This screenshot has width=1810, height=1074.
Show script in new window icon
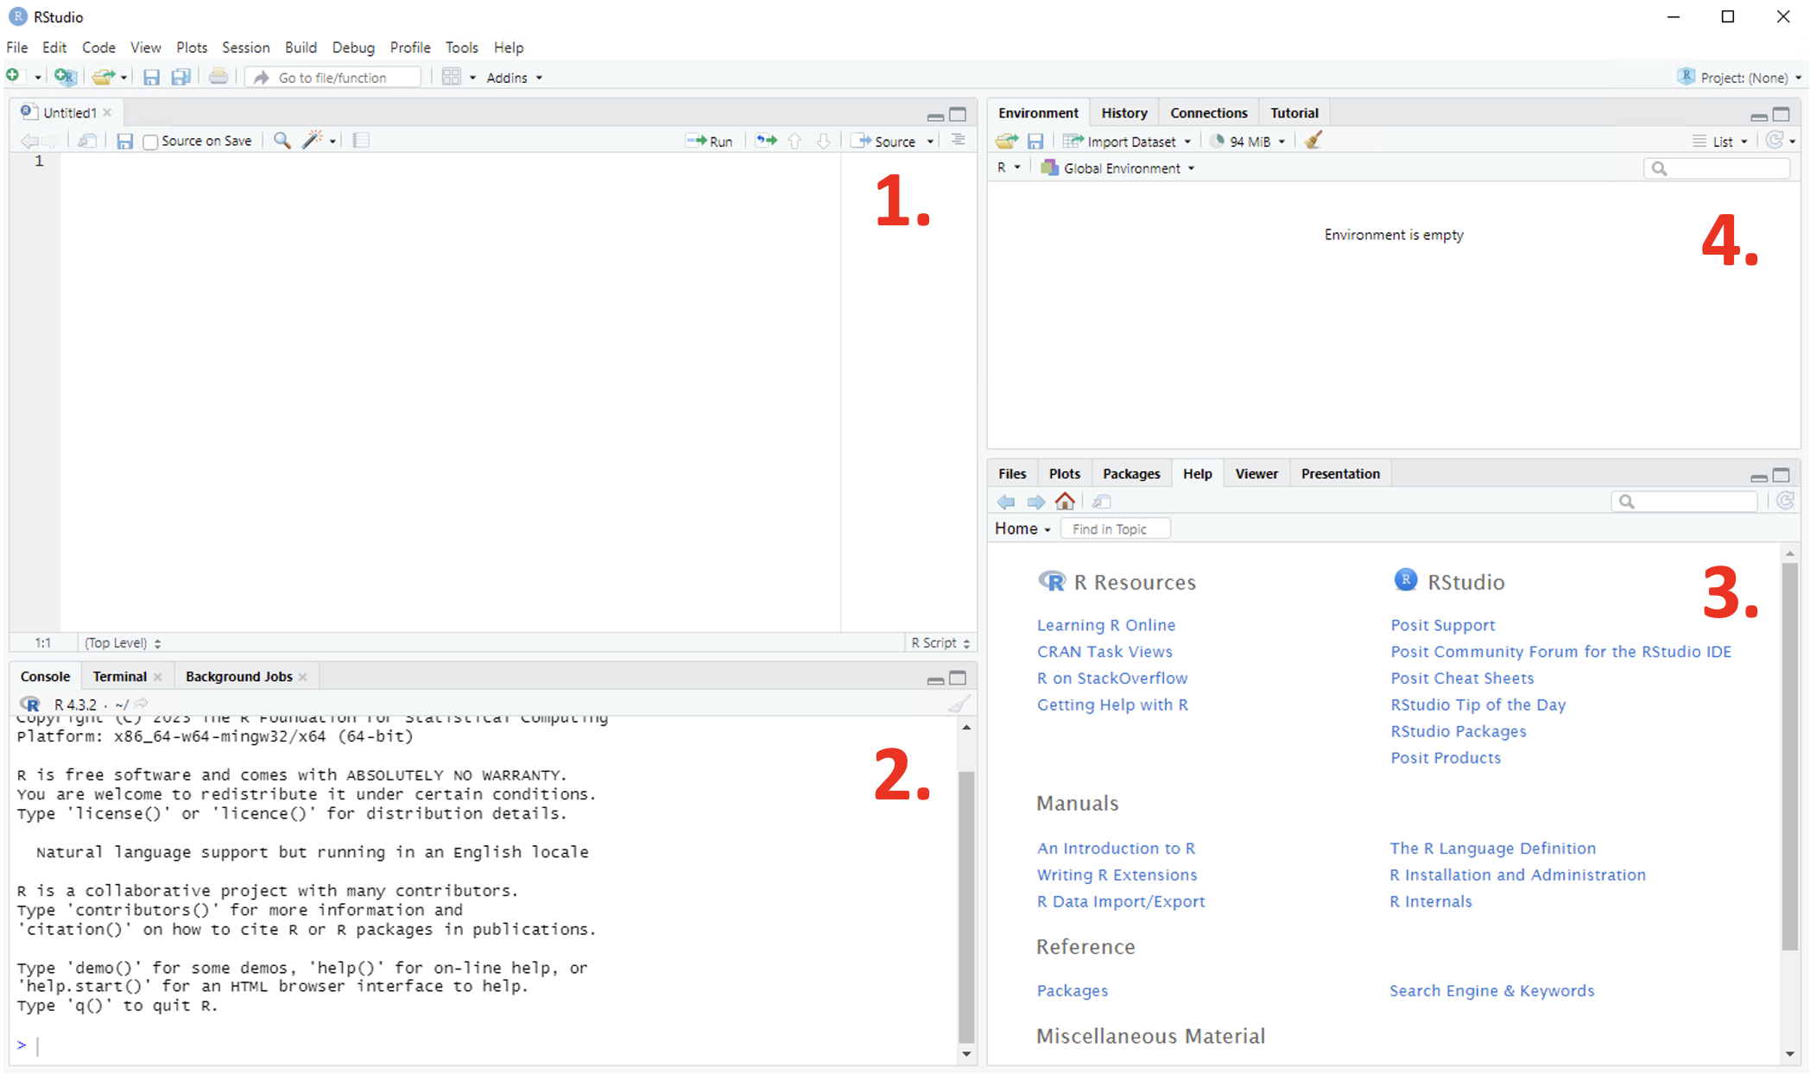[87, 141]
